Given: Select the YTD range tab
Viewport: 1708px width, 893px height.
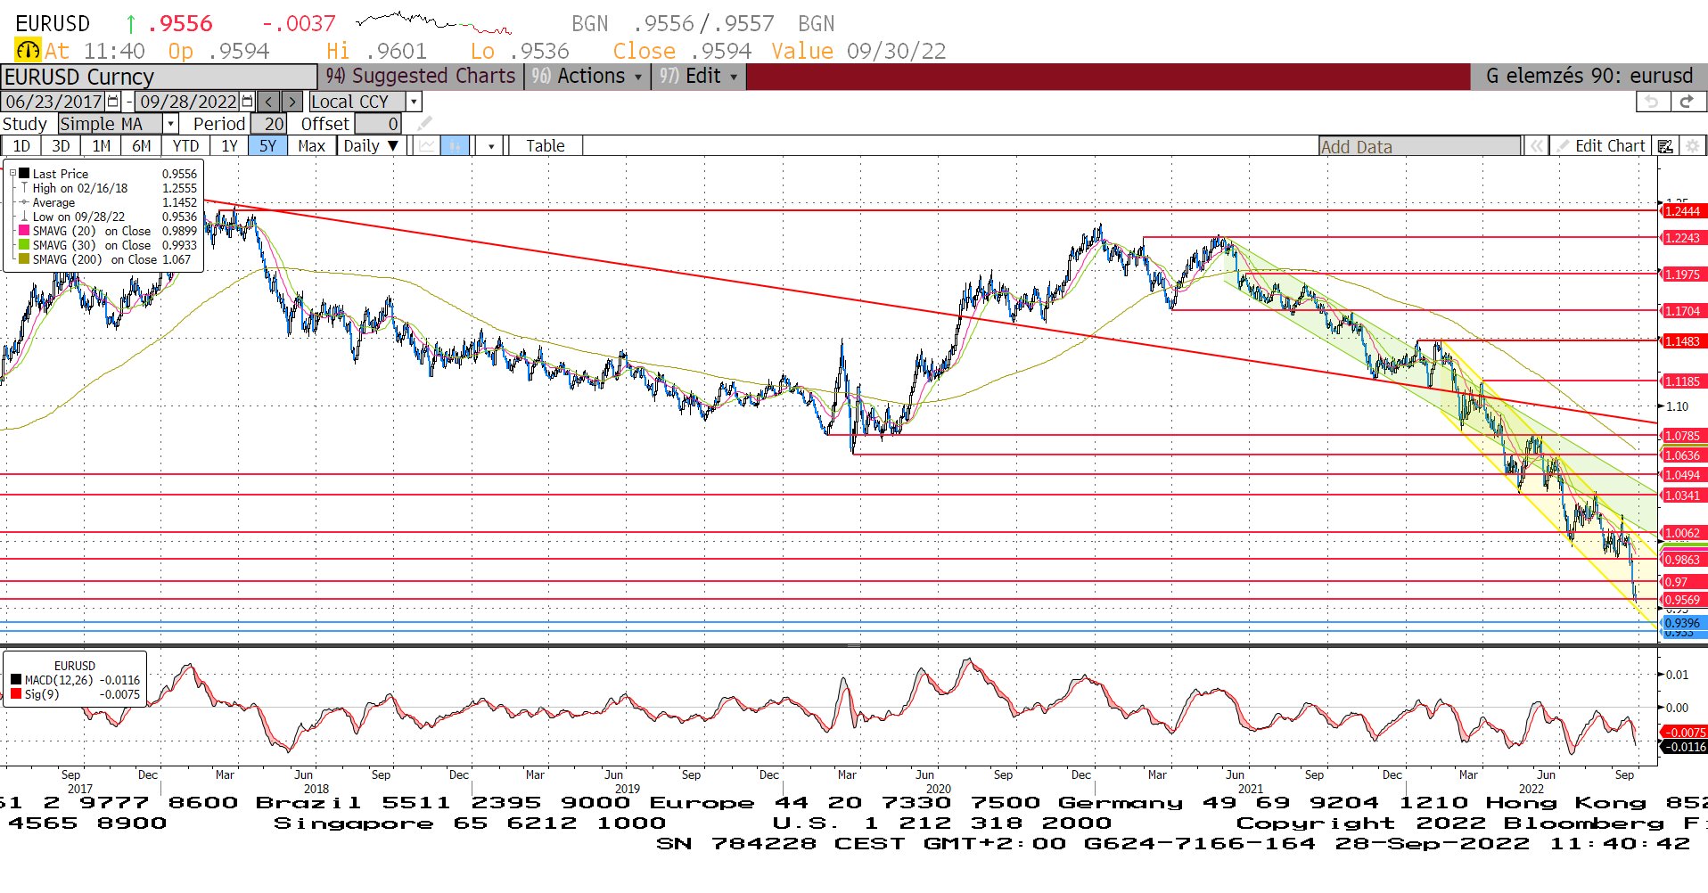Looking at the screenshot, I should pos(185,146).
